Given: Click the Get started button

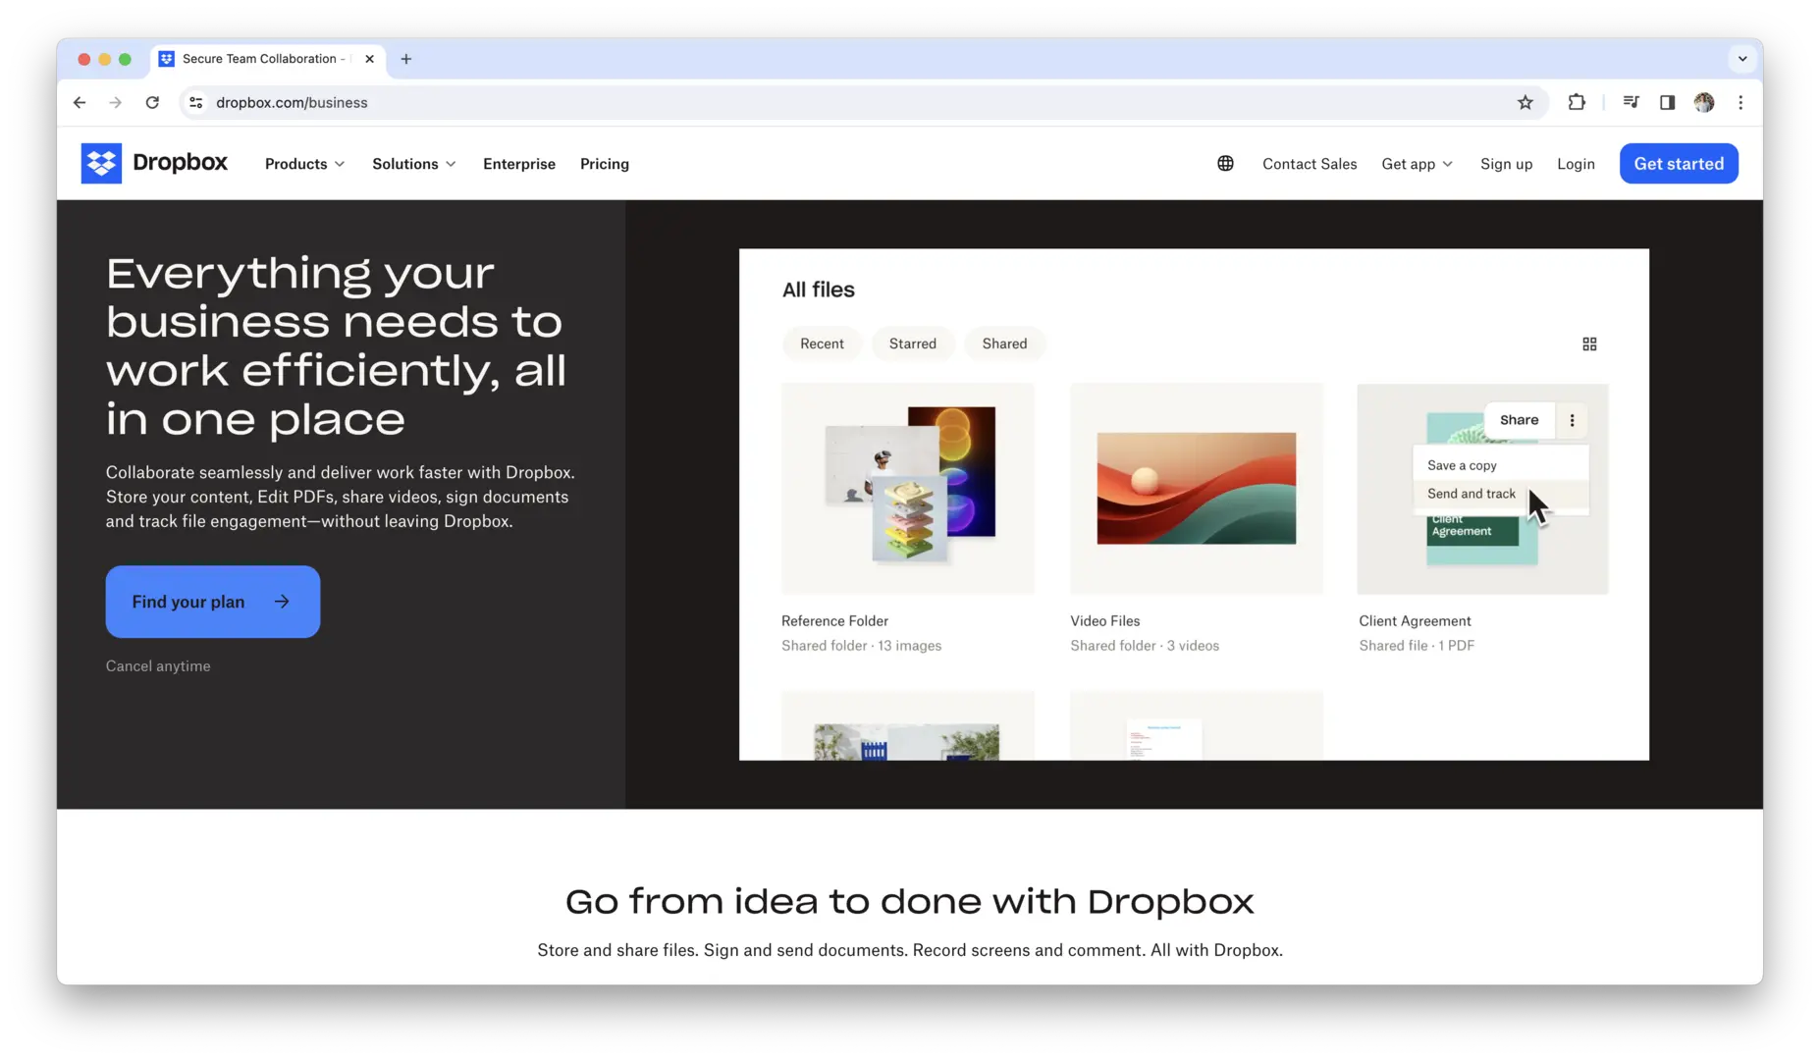Looking at the screenshot, I should click(x=1678, y=164).
